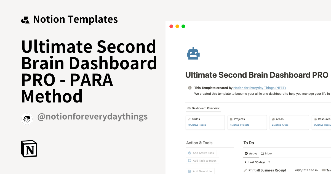Open the @notionforeverydaythings profile

click(x=93, y=117)
